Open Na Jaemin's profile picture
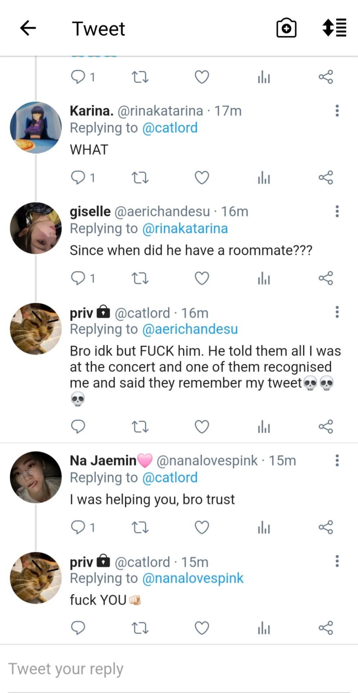Image resolution: width=358 pixels, height=693 pixels. (x=36, y=477)
